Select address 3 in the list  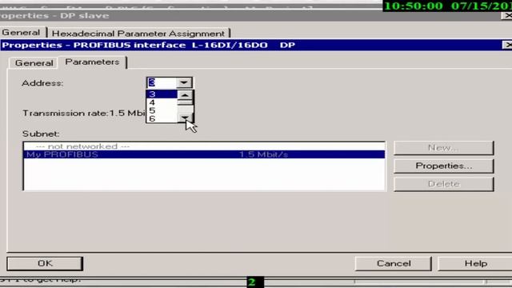pos(162,94)
